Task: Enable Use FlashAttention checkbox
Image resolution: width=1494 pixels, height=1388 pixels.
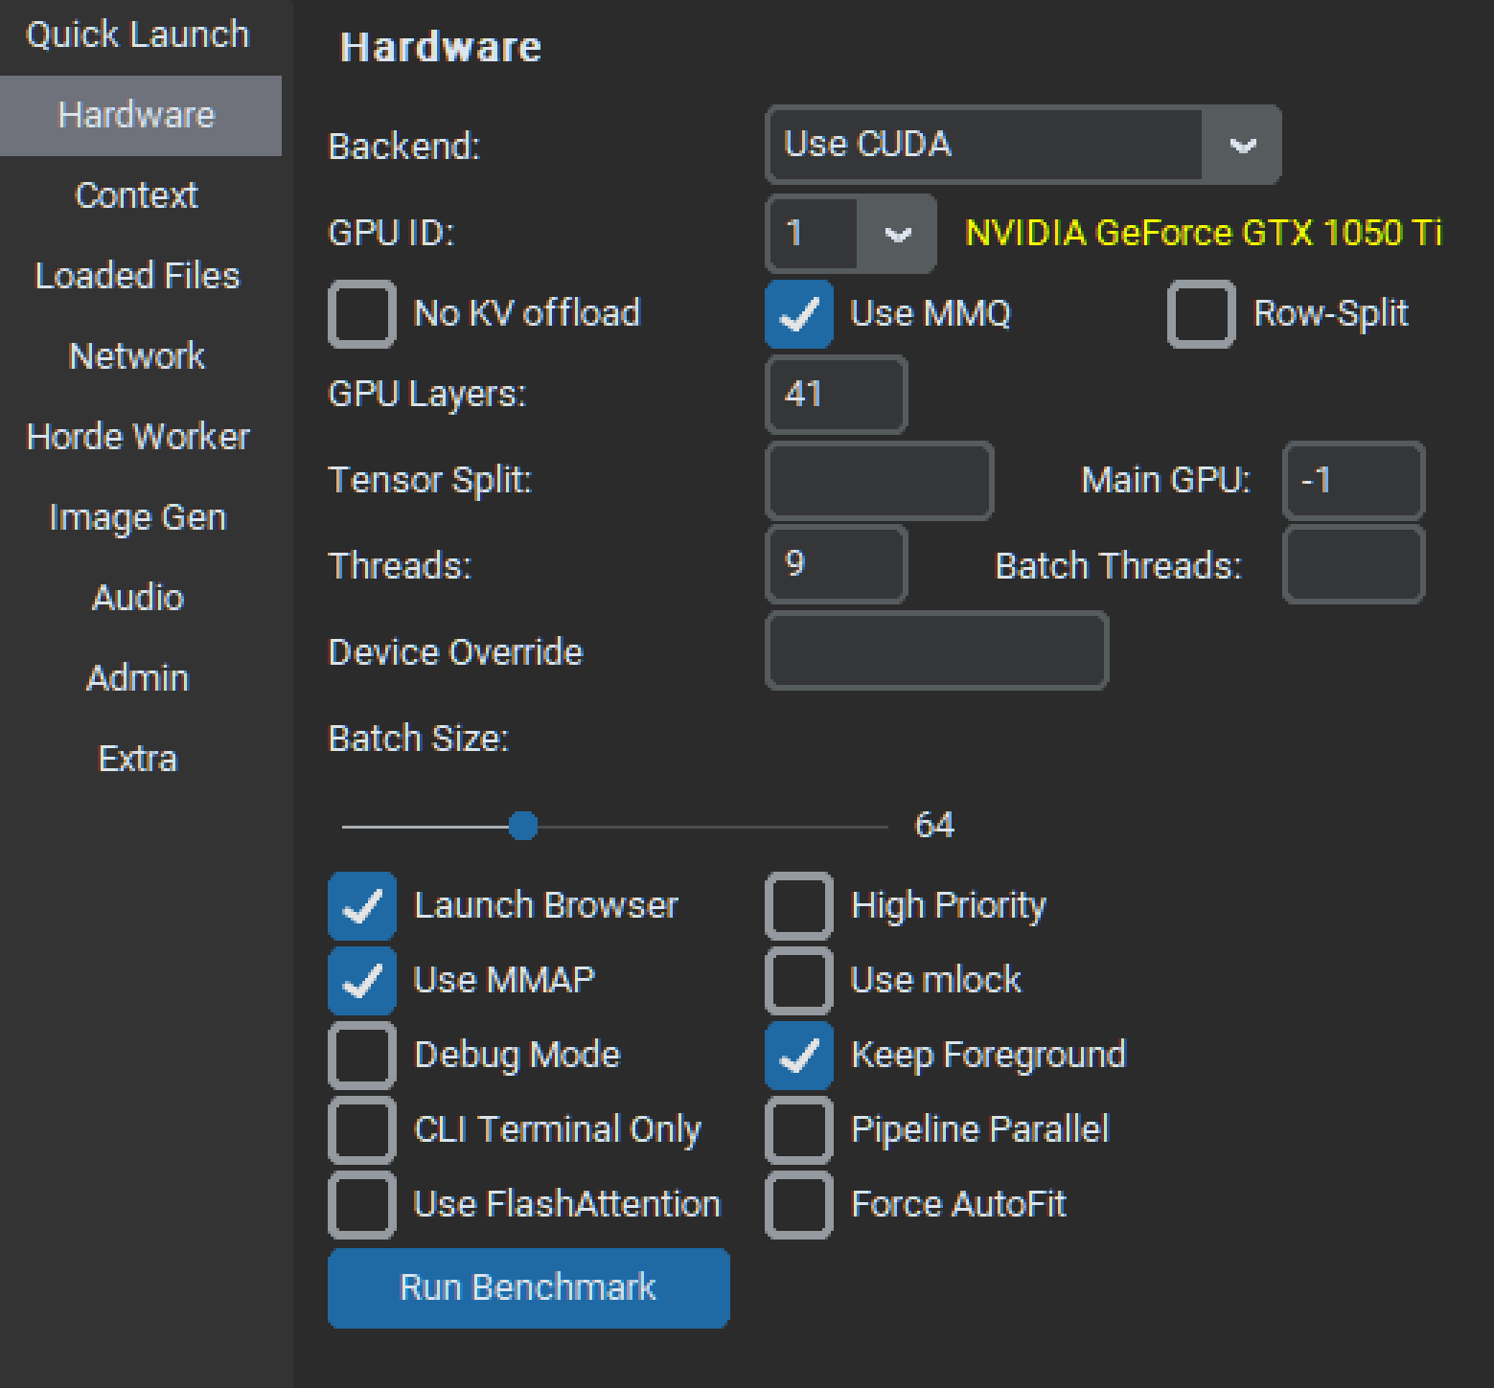Action: coord(362,1205)
